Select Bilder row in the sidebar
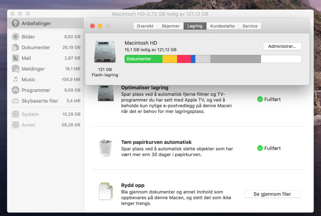The height and width of the screenshot is (216, 321). coord(46,37)
